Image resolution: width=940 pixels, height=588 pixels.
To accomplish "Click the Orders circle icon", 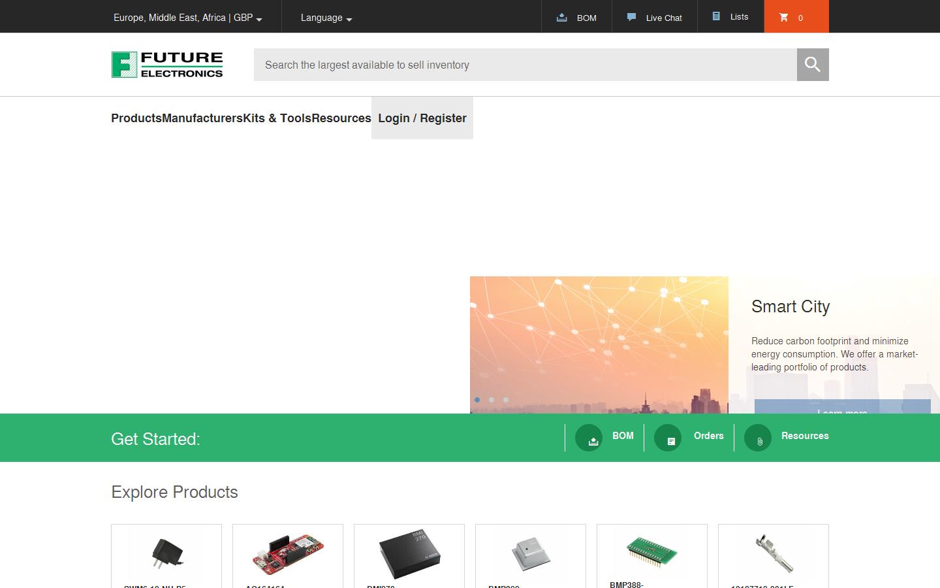I will tap(668, 438).
